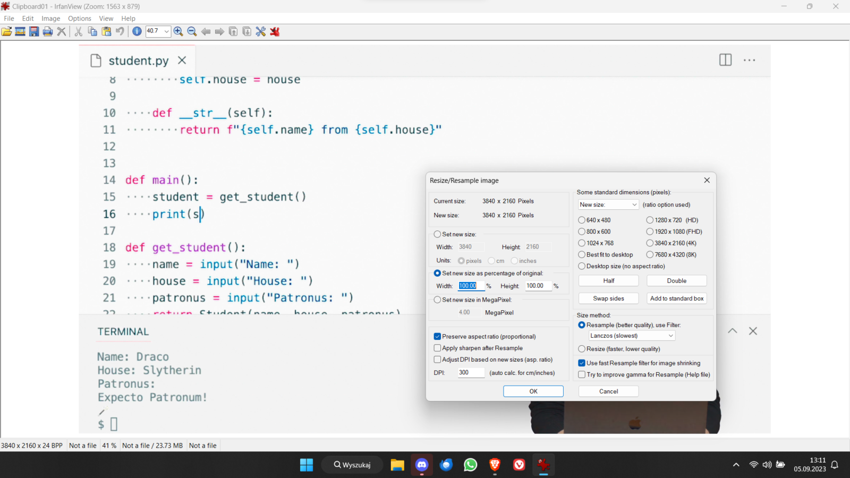Click the Paste clipboard icon
The image size is (850, 478).
coord(106,32)
